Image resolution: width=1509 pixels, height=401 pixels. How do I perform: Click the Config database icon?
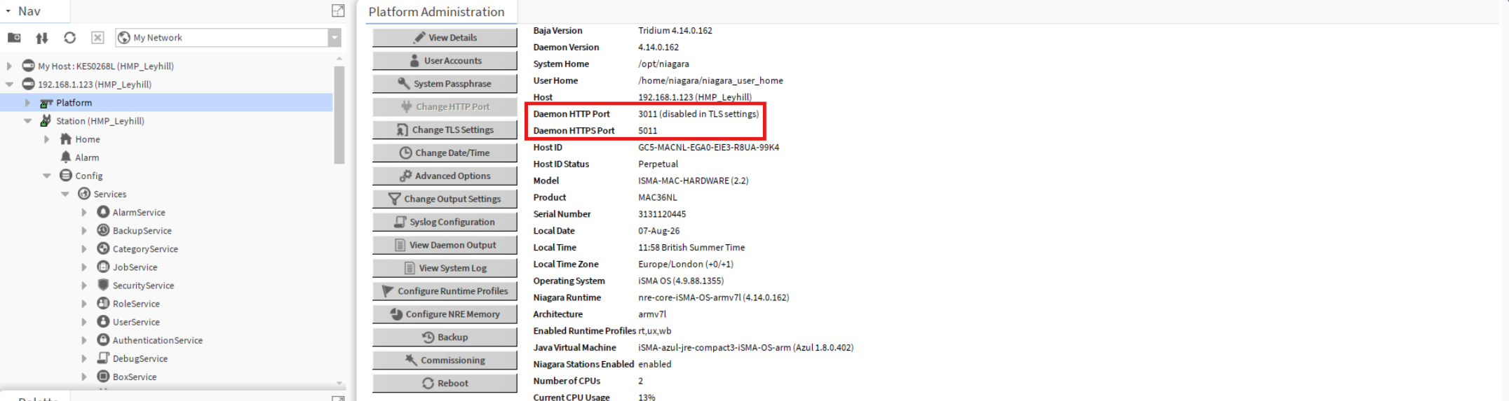[x=66, y=175]
